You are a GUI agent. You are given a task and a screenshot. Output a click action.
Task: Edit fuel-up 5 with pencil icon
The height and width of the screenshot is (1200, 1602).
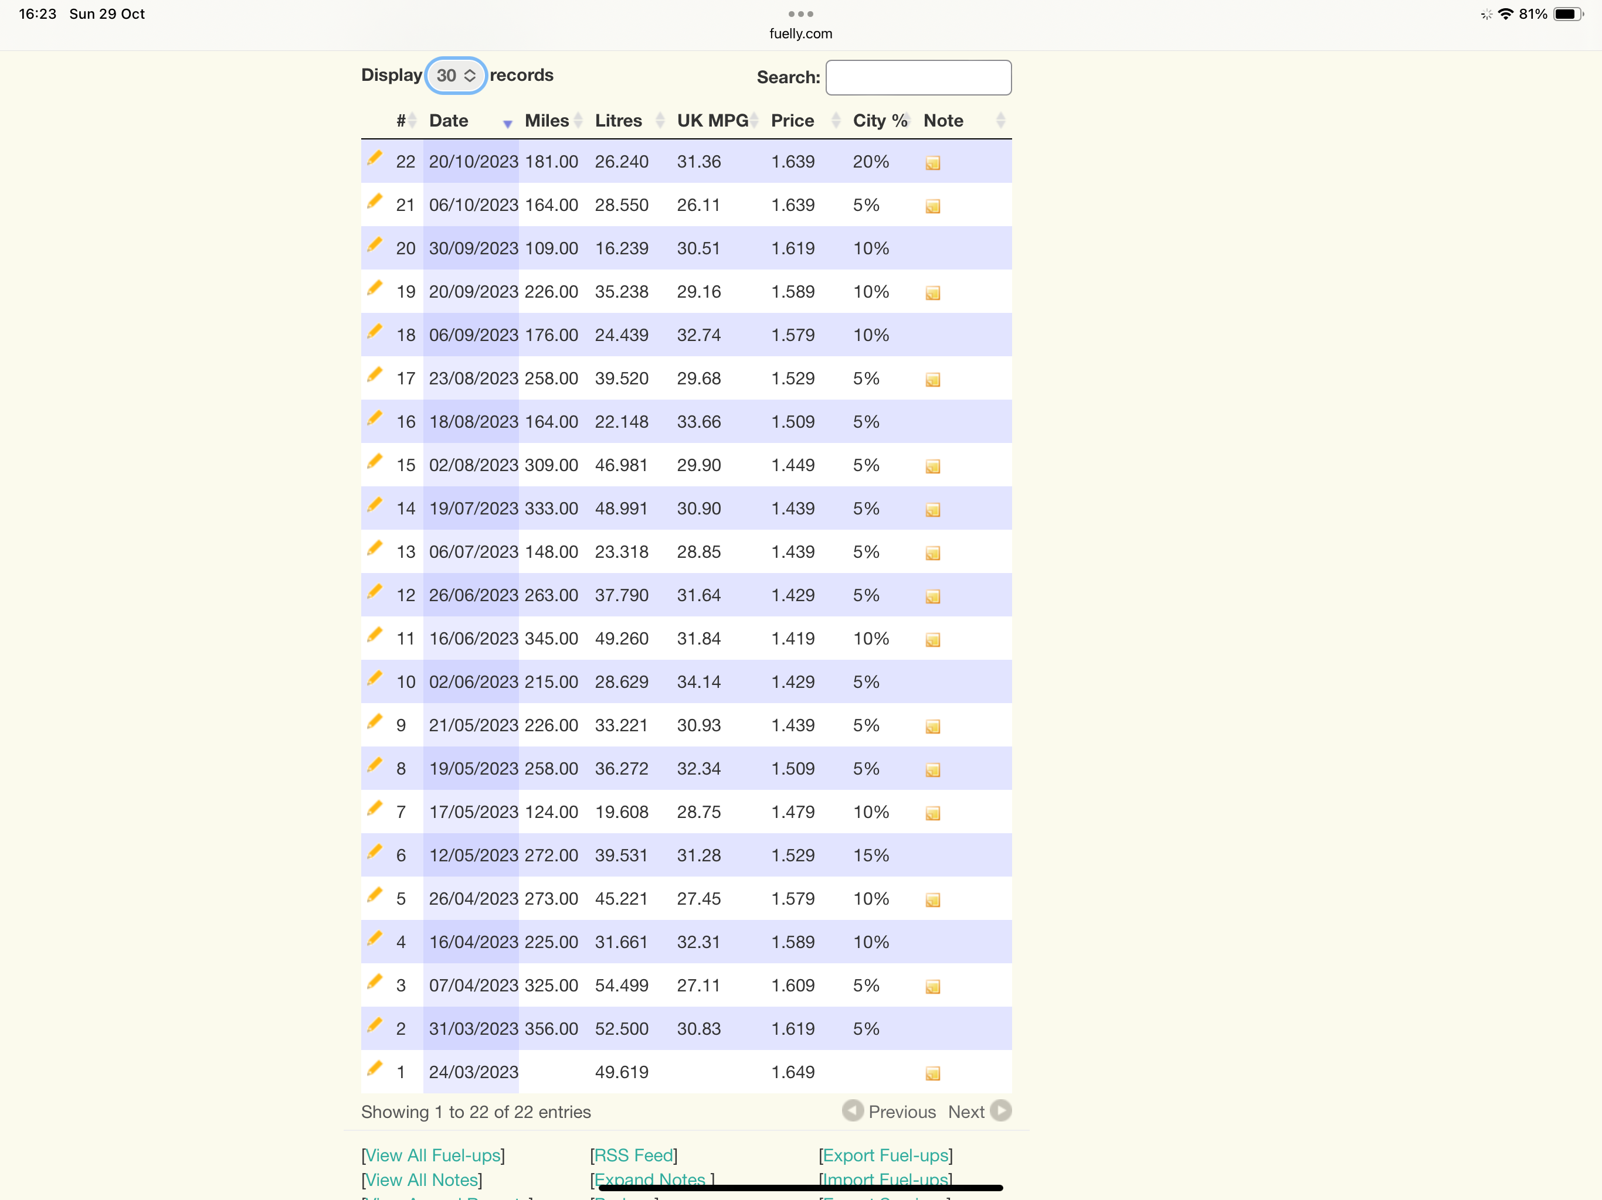pyautogui.click(x=375, y=895)
